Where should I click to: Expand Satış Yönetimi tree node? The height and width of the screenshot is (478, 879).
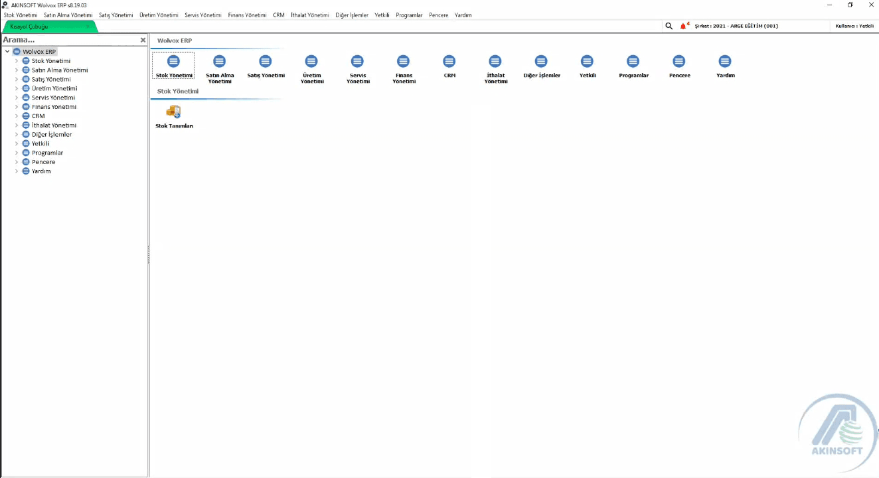17,80
